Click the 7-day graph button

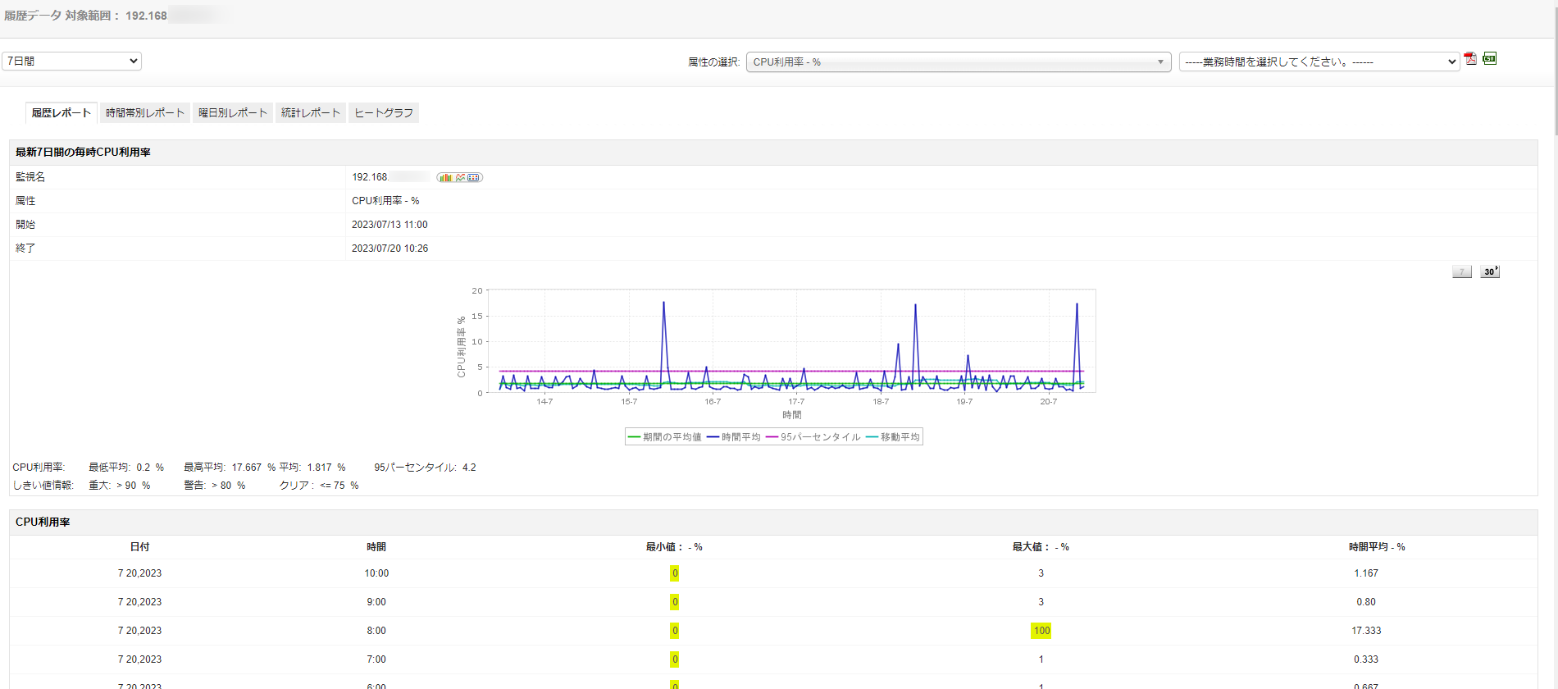click(1461, 271)
